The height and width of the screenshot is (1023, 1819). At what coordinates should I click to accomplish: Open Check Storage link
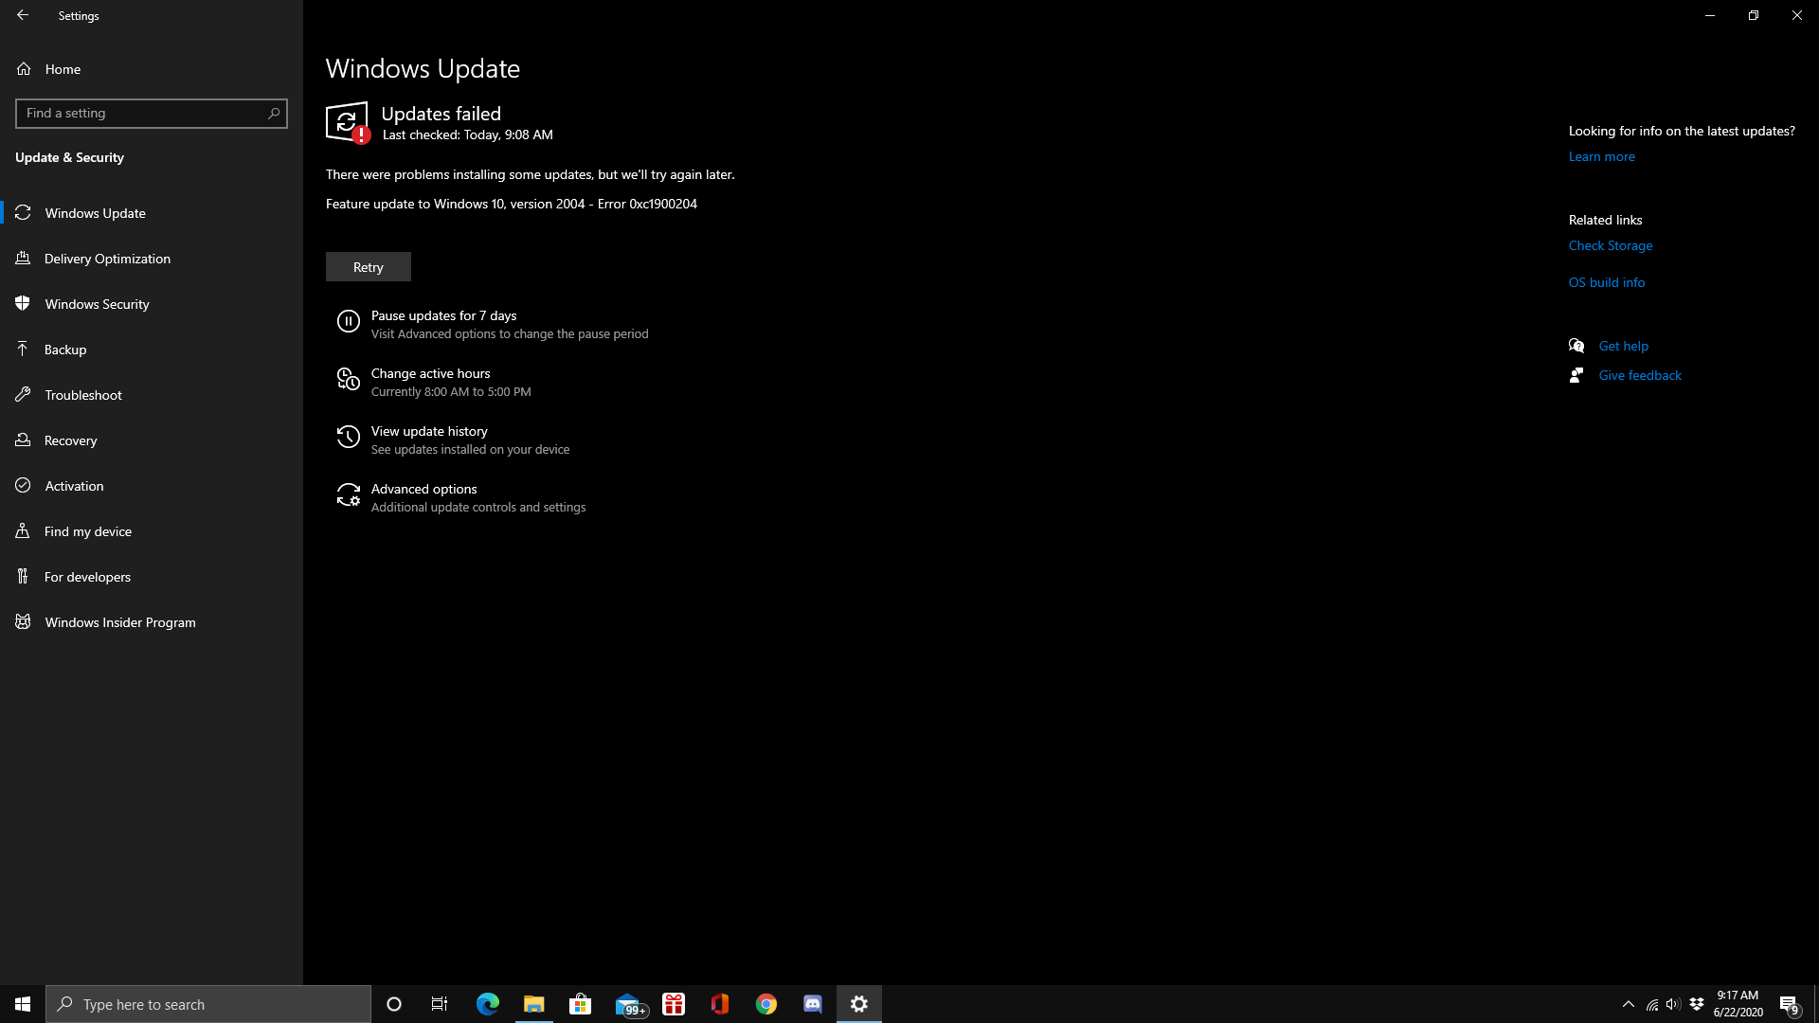point(1610,245)
